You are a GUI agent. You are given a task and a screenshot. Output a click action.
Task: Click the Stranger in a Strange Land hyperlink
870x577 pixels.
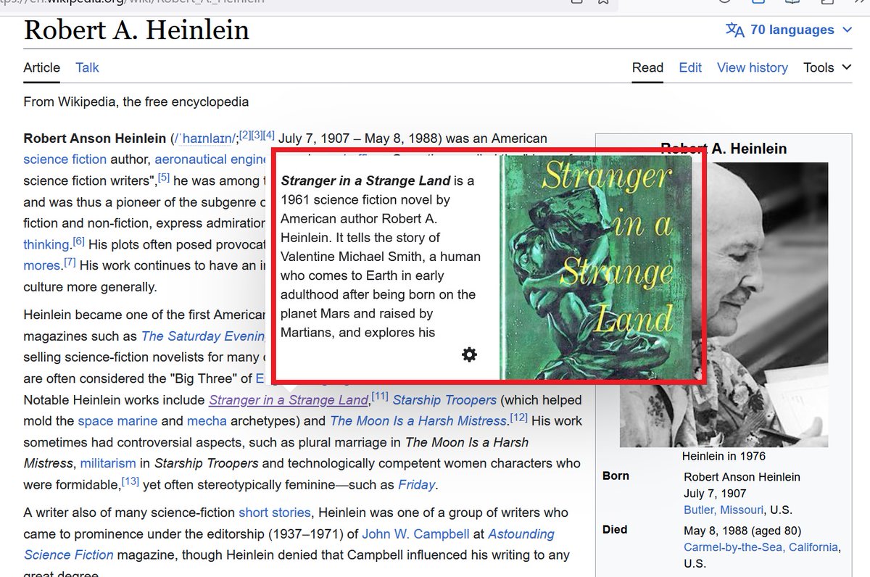pos(289,399)
